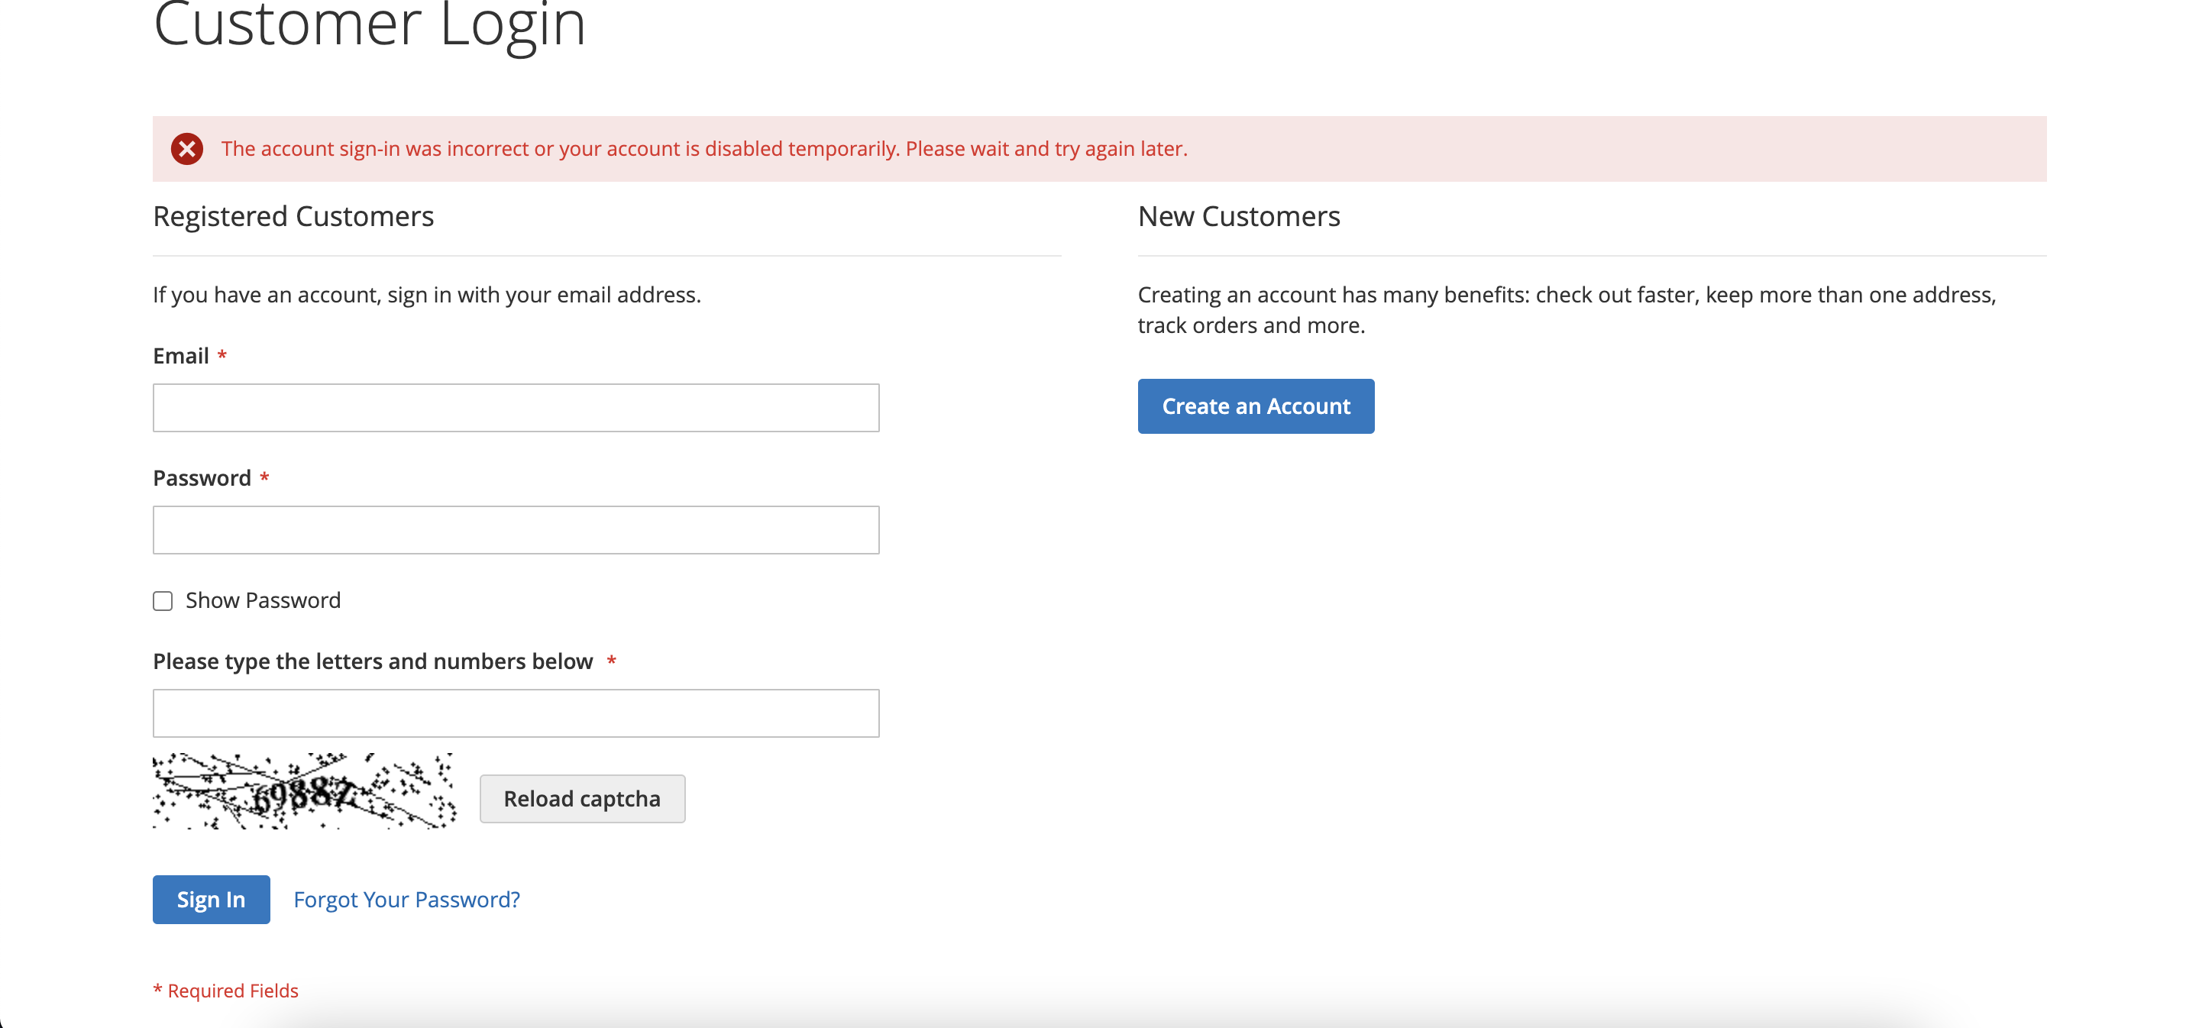
Task: Click the Email field label
Action: (x=180, y=356)
